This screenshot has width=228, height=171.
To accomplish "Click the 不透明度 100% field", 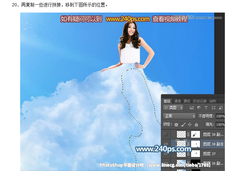I will coord(220,116).
